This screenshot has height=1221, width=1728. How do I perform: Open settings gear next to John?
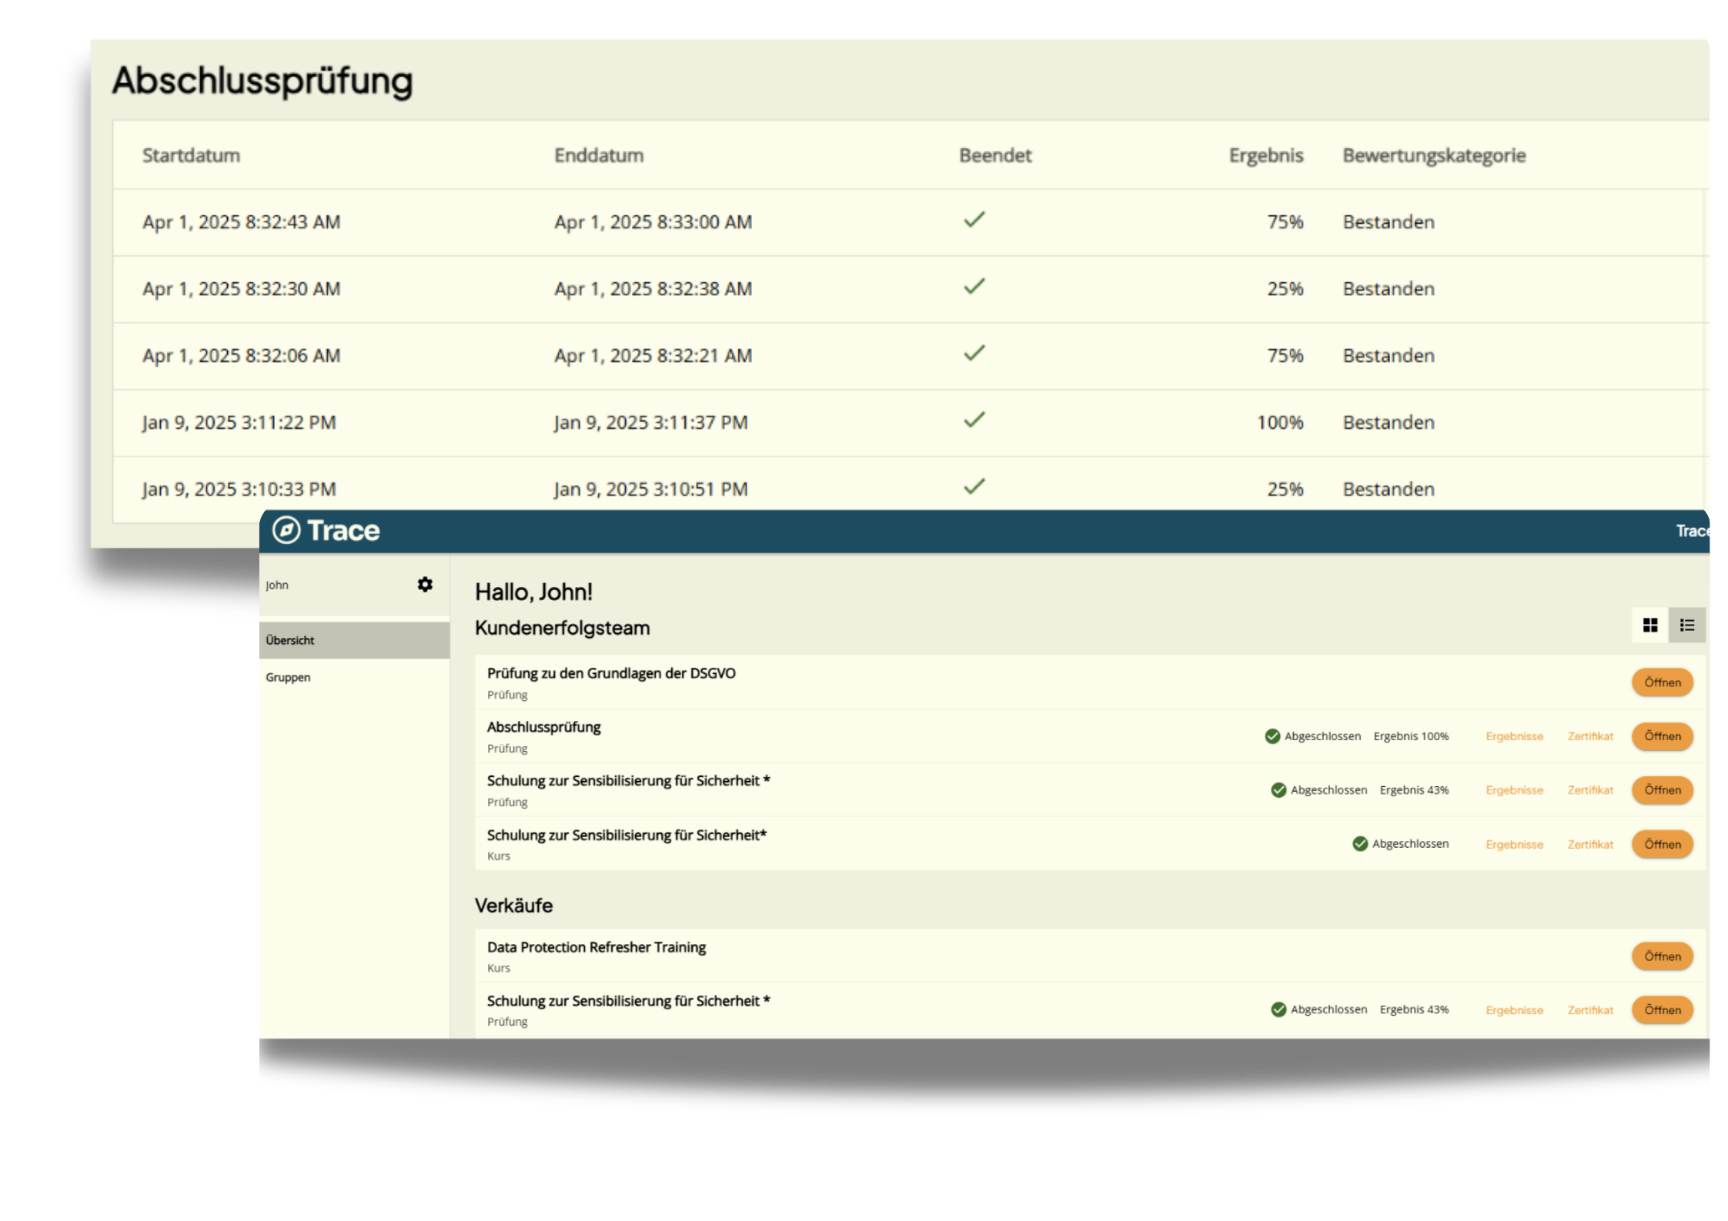[425, 585]
